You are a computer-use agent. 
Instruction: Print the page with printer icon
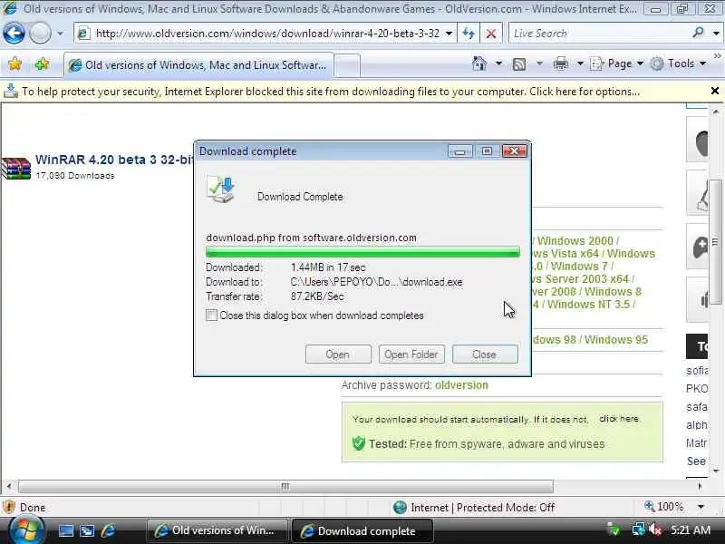561,63
